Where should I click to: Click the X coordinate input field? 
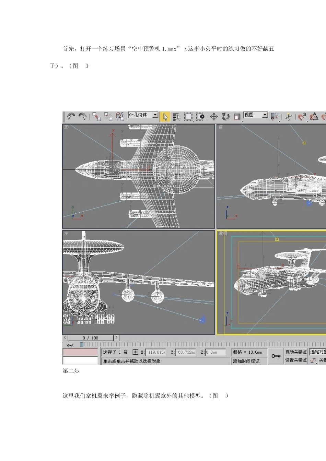pos(155,352)
